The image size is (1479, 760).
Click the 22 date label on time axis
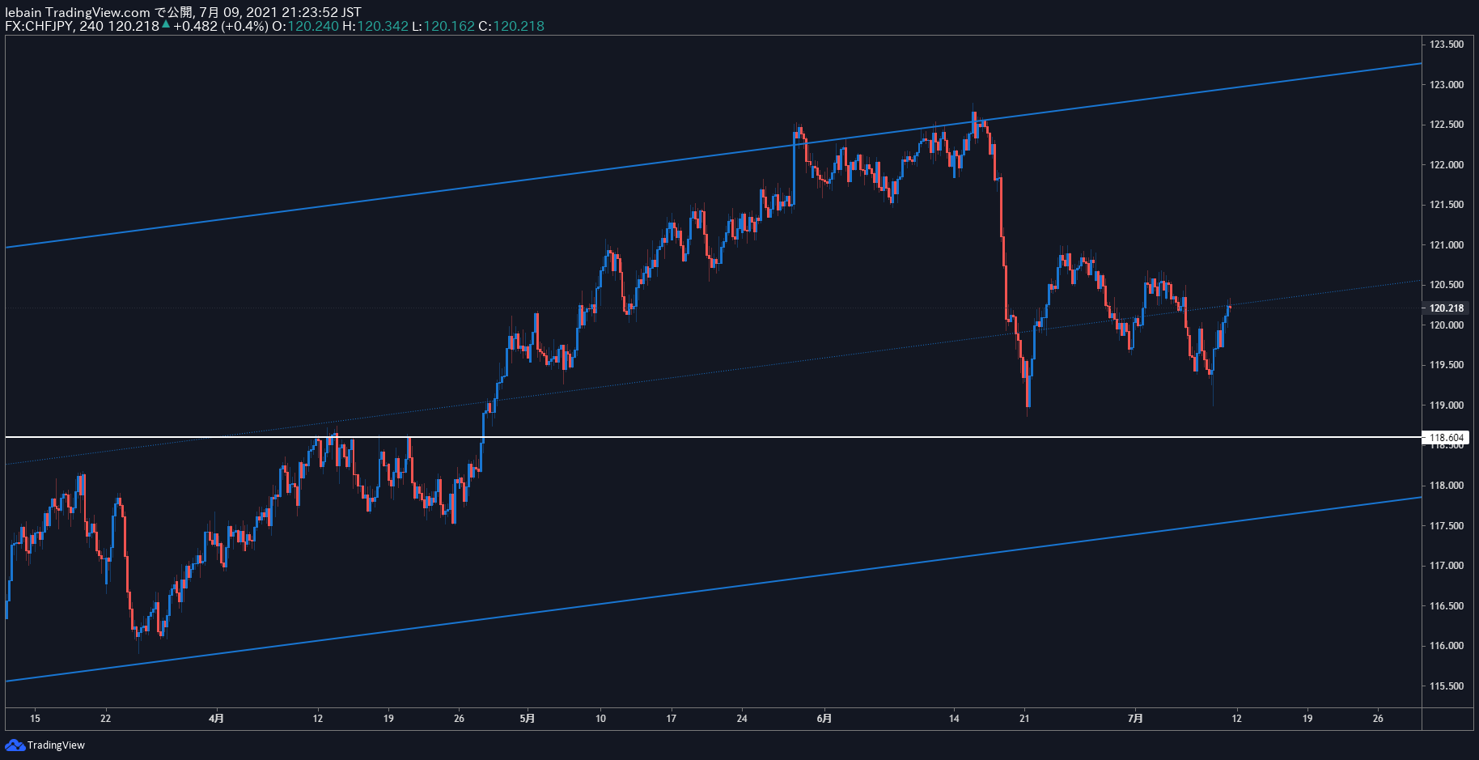click(106, 718)
